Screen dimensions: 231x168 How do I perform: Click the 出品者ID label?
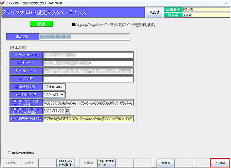(23, 37)
